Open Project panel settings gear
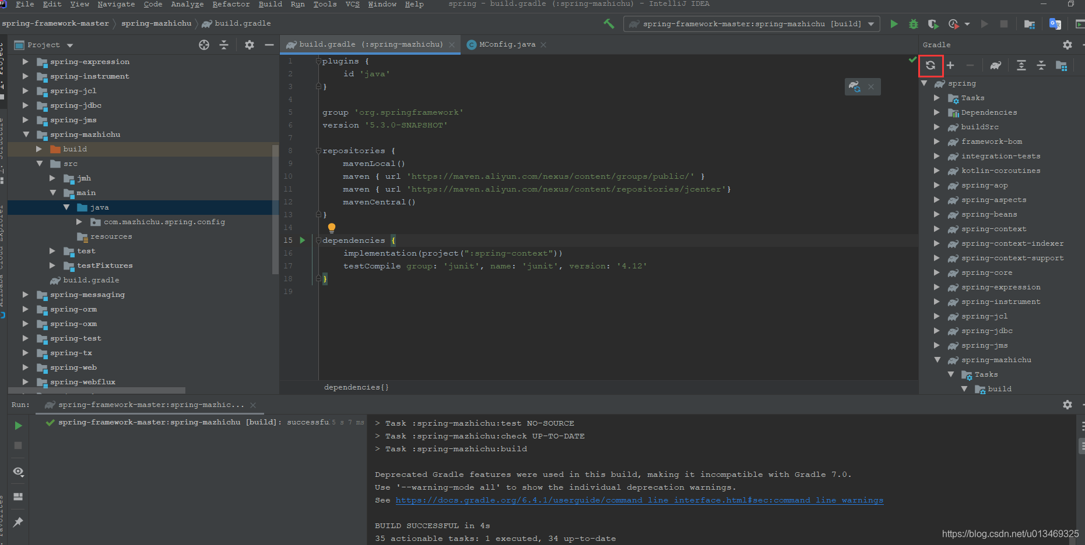1085x545 pixels. (x=250, y=45)
